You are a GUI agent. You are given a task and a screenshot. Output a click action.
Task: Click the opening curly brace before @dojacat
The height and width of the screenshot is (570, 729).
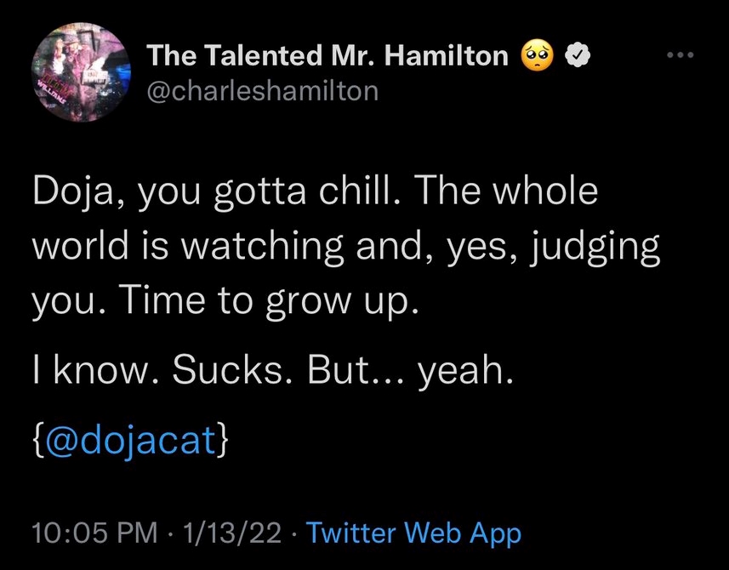coord(38,442)
